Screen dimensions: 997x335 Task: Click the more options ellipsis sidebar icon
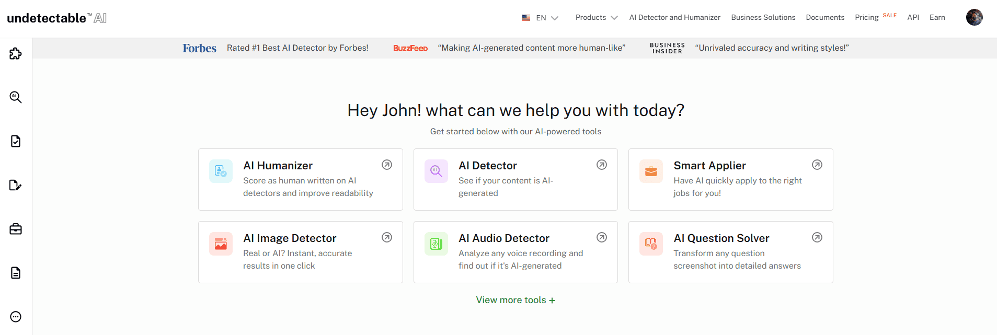[16, 317]
